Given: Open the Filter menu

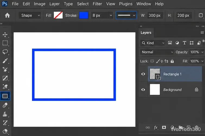Looking at the screenshot, I should 97,4.
